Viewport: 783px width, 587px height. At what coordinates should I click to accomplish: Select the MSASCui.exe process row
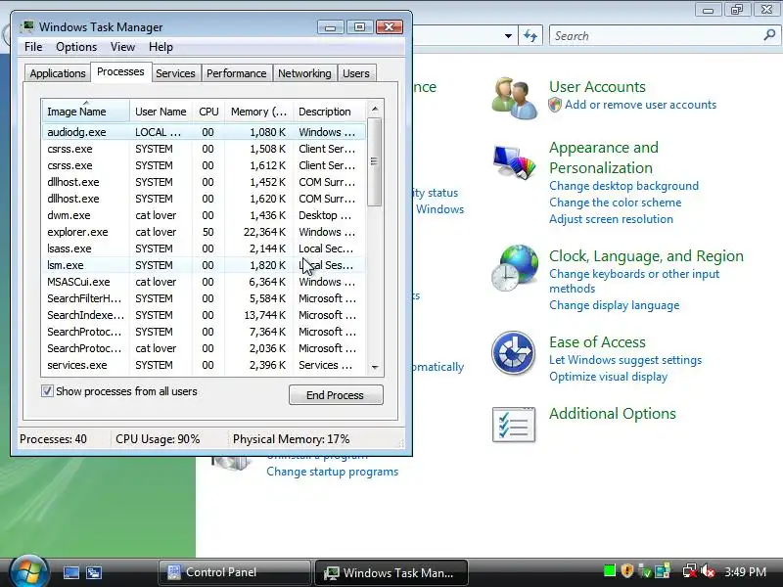click(x=204, y=282)
